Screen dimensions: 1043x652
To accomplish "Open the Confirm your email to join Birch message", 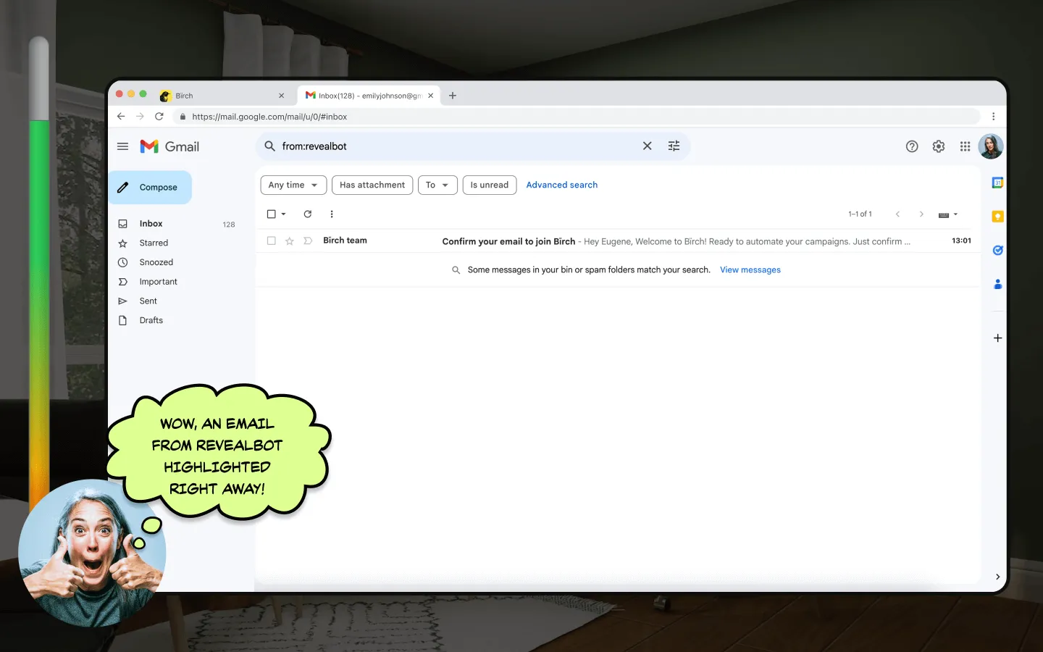I will point(508,241).
